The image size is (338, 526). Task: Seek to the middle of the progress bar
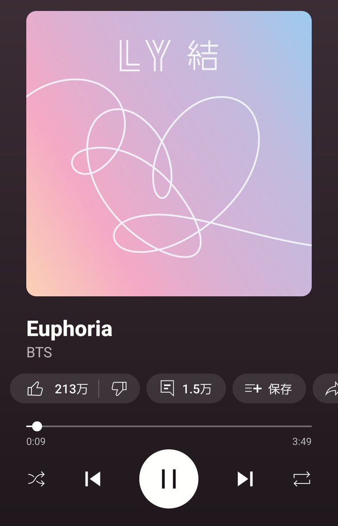click(169, 426)
